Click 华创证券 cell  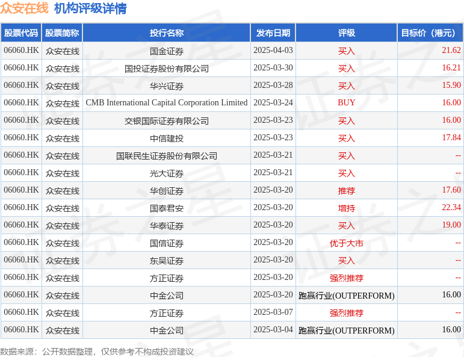click(167, 191)
